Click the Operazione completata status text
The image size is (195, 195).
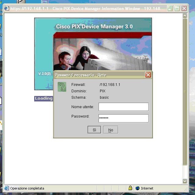pyautogui.click(x=27, y=188)
